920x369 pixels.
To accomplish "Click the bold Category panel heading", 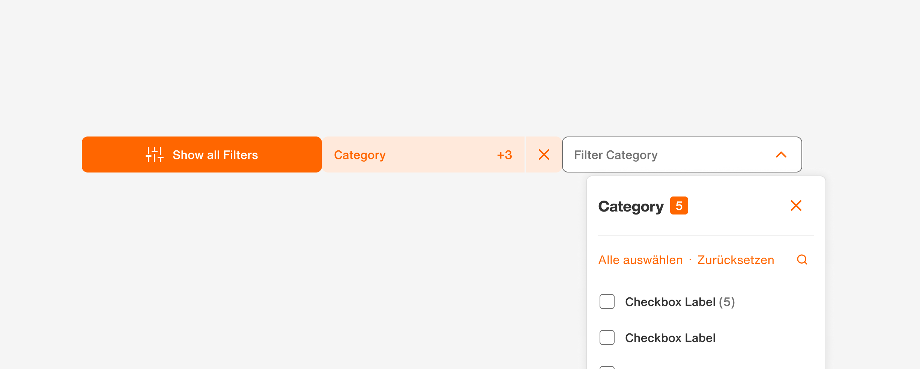I will 631,207.
